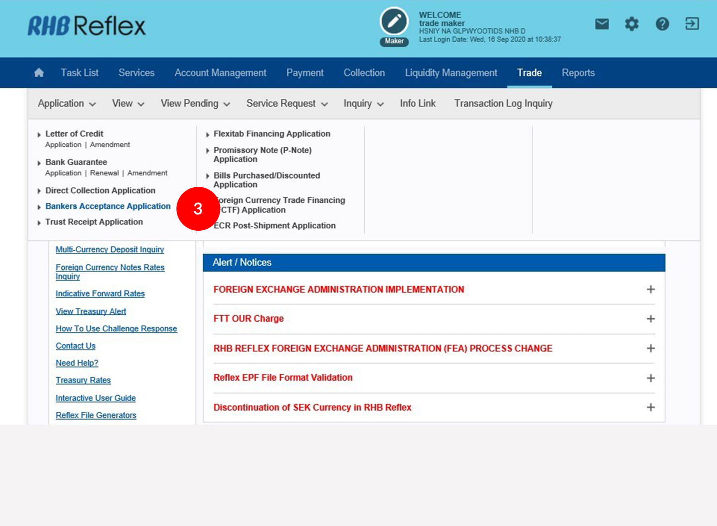Switch to the Payment tab
This screenshot has height=526, width=717.
305,73
